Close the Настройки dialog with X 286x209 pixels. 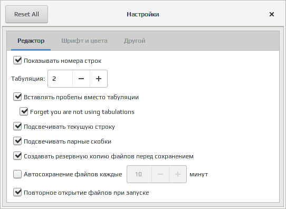(x=272, y=14)
